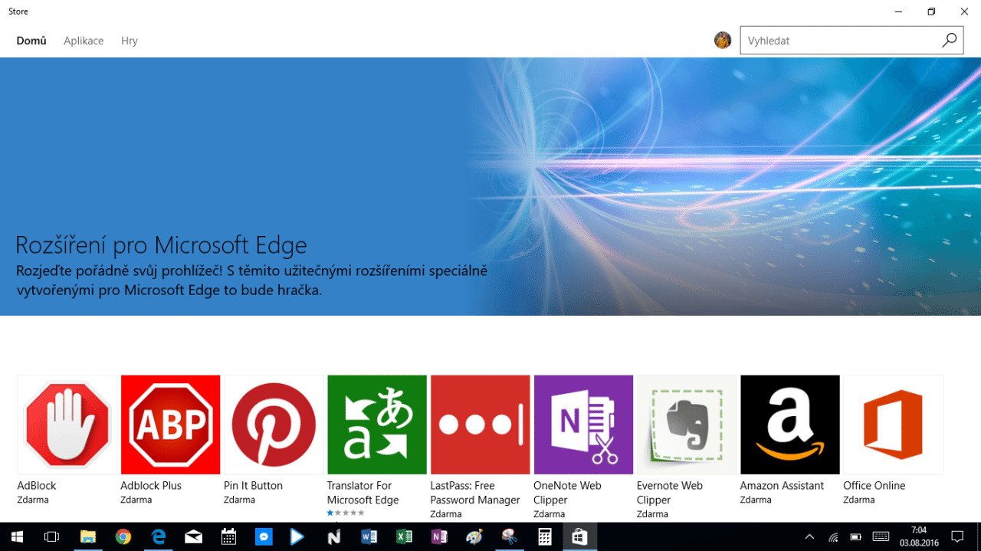Open Messenger from the taskbar

click(264, 537)
